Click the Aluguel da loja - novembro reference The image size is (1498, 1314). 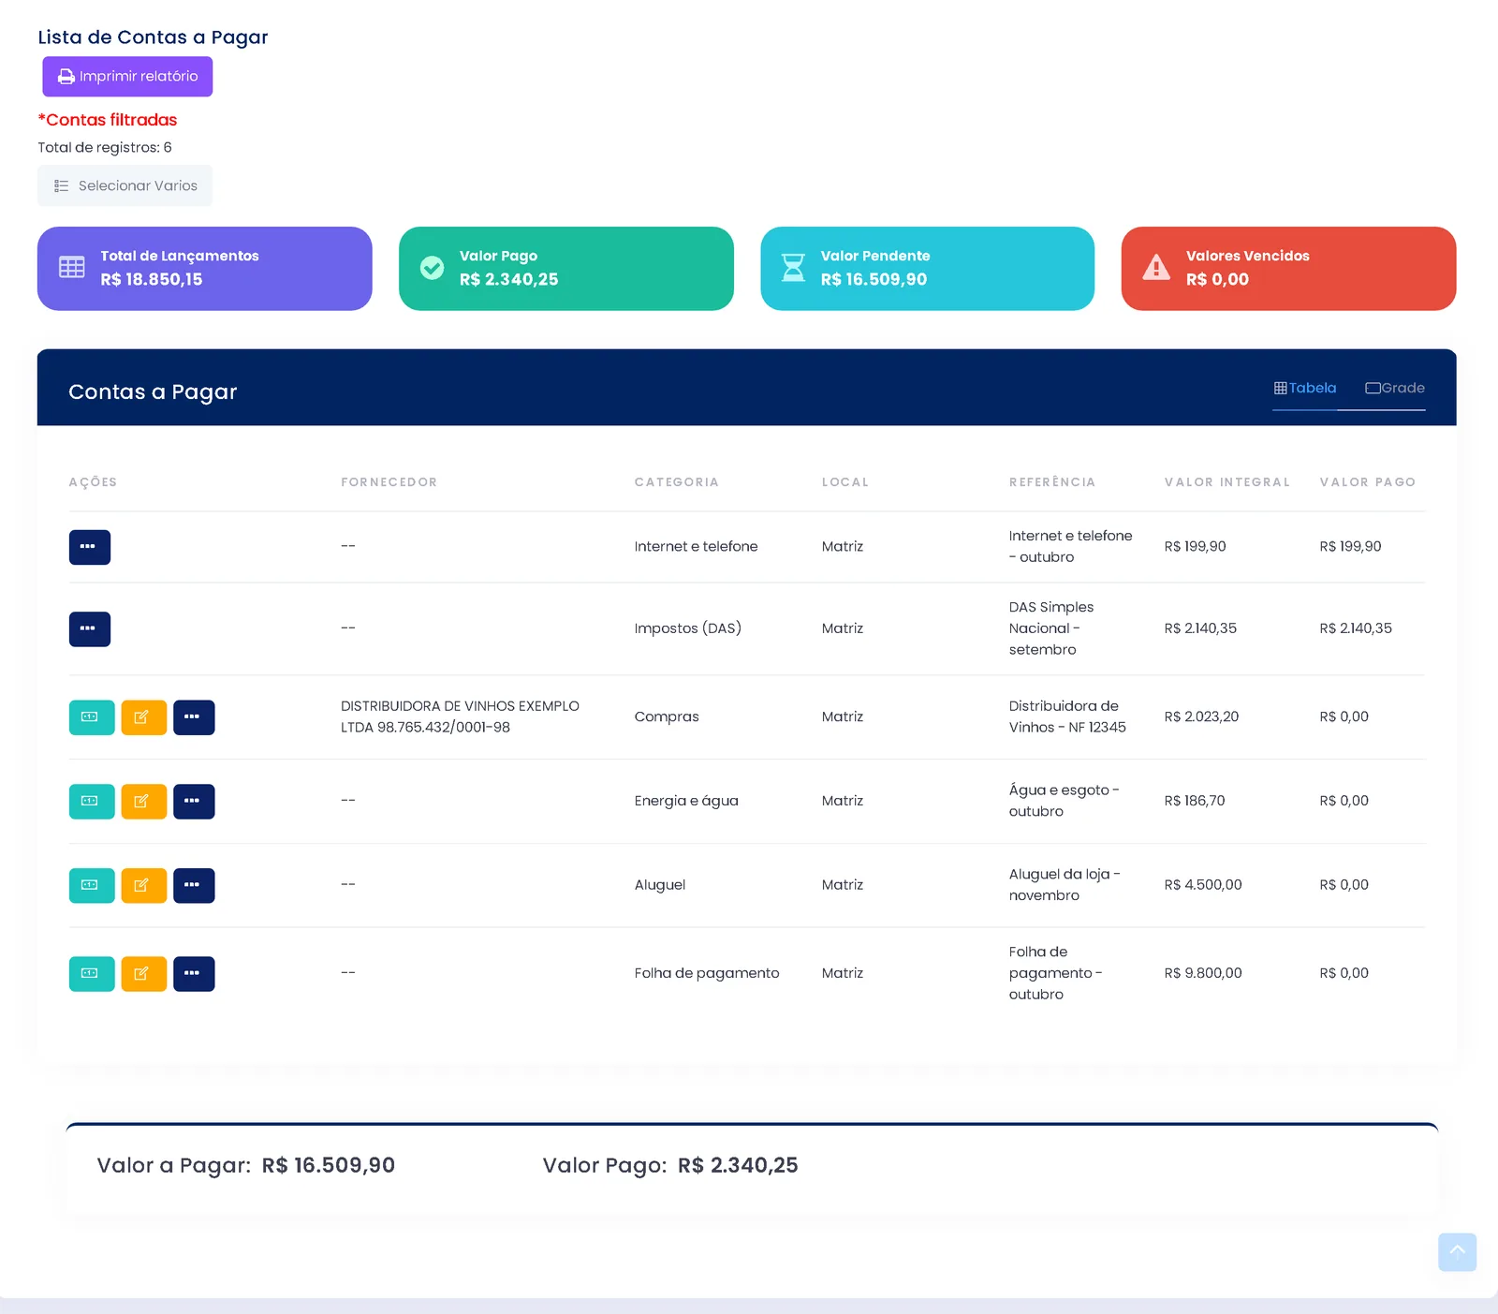pyautogui.click(x=1065, y=885)
